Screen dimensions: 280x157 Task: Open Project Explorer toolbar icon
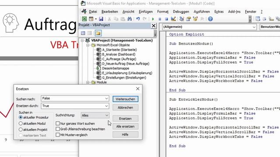(x=182, y=19)
